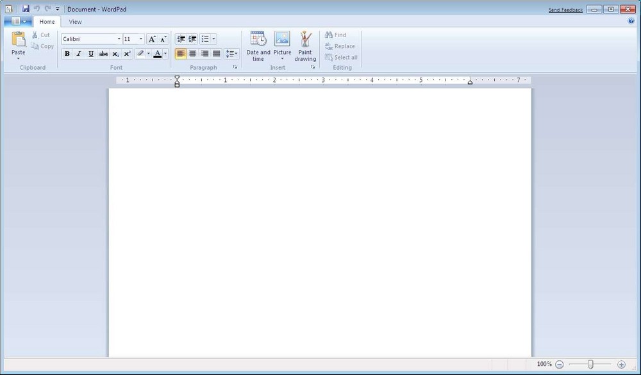641x375 pixels.
Task: Click inside the blank document page
Action: pyautogui.click(x=319, y=218)
